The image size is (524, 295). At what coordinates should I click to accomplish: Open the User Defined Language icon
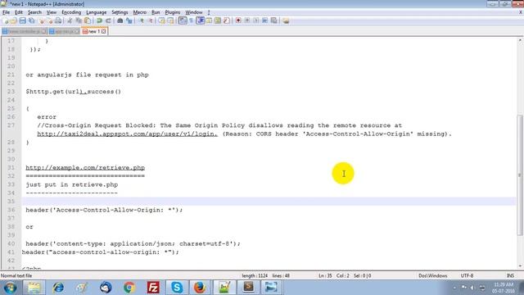(x=209, y=20)
